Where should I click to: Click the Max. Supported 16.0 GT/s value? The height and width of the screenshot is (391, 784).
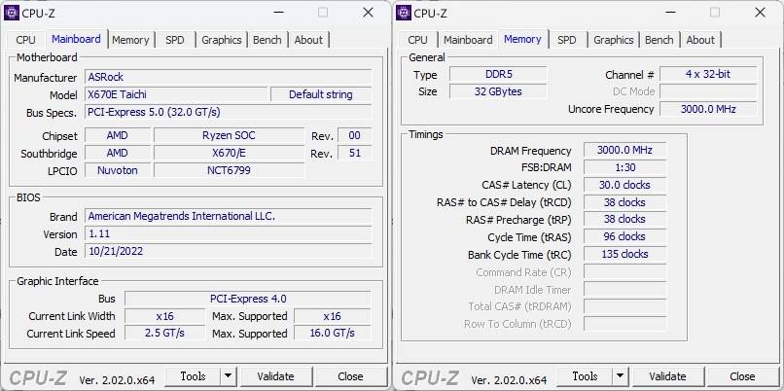tap(332, 334)
